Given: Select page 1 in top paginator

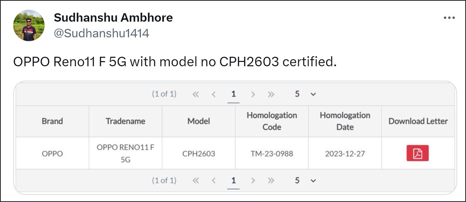Looking at the screenshot, I should (233, 94).
